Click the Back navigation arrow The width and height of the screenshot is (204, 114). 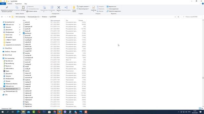click(x=2, y=17)
